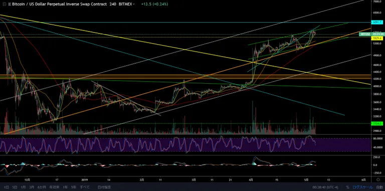Select the 1日 time range
Viewport: 385px width, 191px height.
coord(7,187)
